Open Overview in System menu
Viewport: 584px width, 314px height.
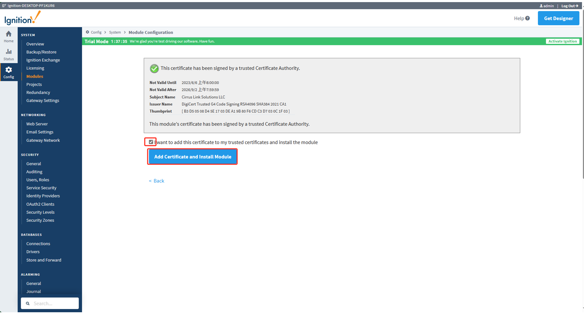(35, 44)
